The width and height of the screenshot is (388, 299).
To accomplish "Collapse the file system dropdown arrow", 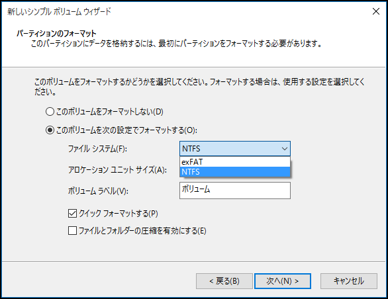I will [285, 149].
